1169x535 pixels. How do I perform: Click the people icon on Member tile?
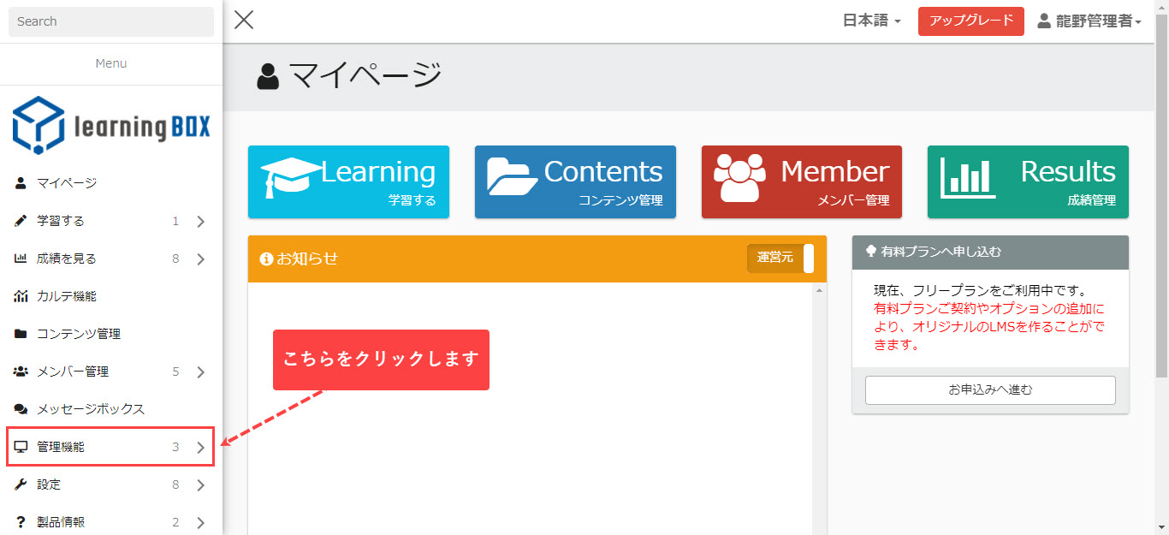coord(739,177)
